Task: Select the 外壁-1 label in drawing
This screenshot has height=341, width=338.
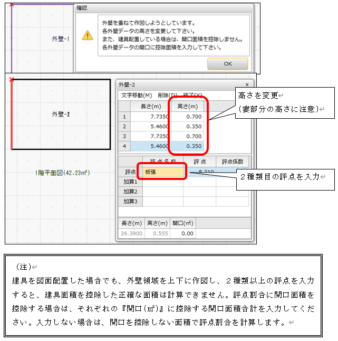Action: point(61,39)
